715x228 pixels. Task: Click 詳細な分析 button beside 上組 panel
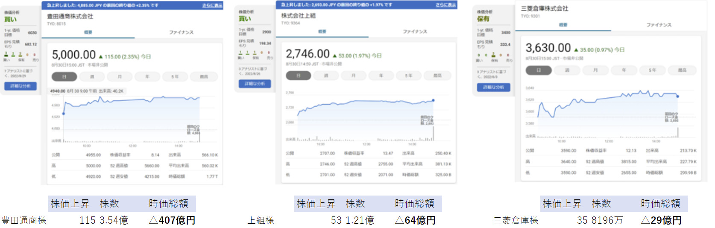point(255,84)
